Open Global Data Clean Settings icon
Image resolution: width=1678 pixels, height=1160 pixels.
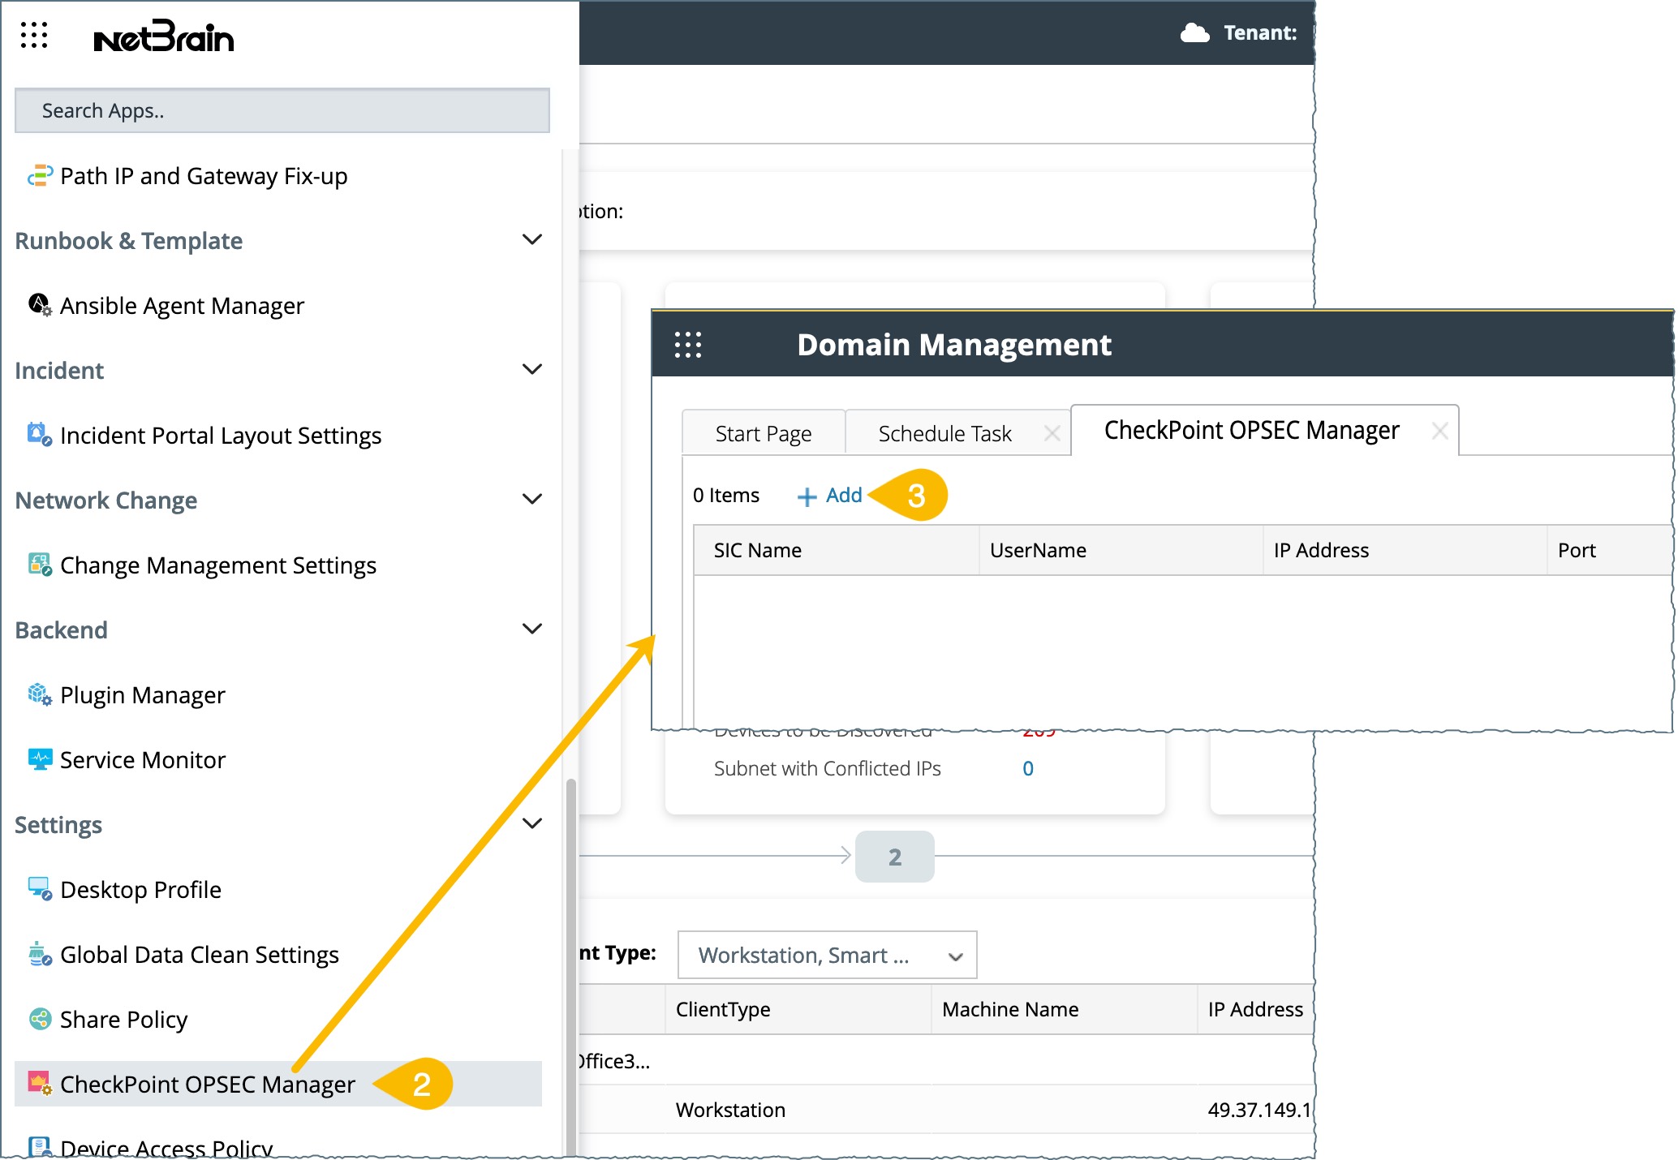(x=40, y=954)
